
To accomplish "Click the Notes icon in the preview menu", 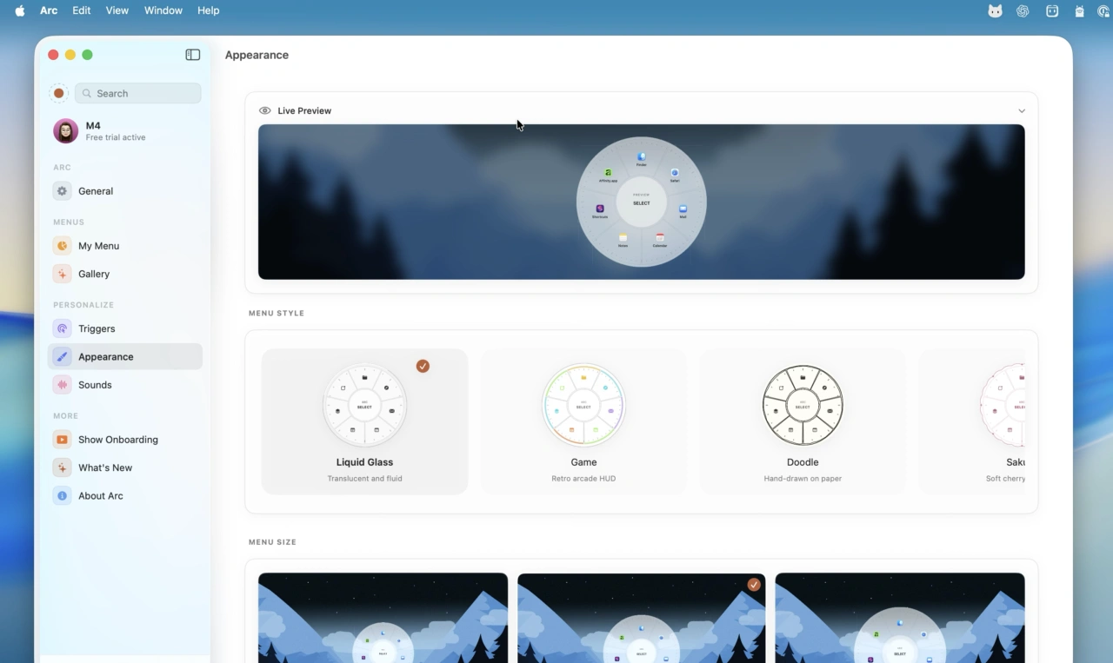I will (623, 238).
